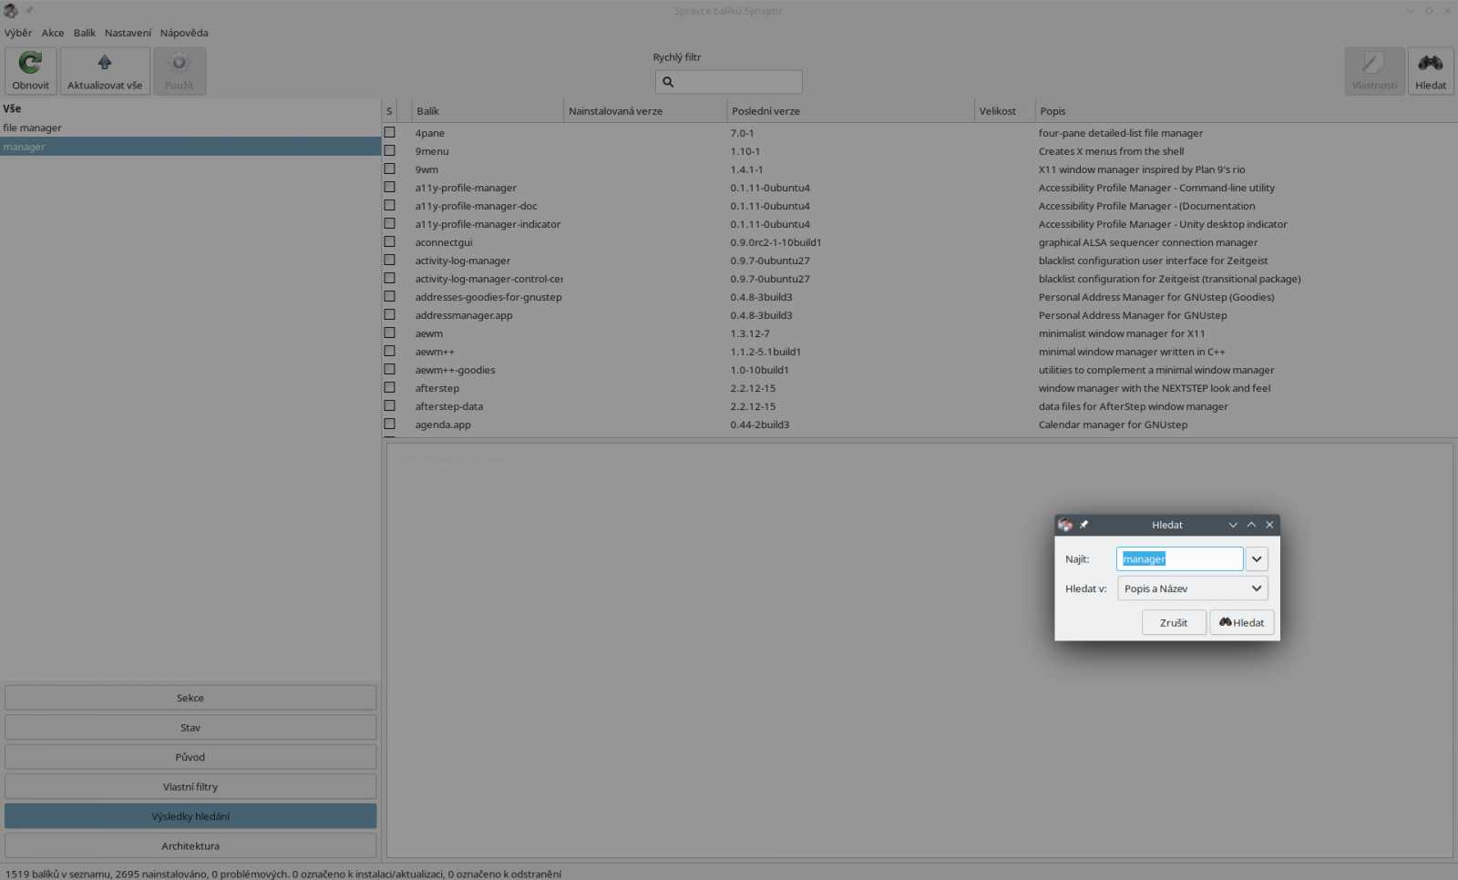Click description 'Creates X menus from the shell'
This screenshot has height=880, width=1458.
(1111, 151)
